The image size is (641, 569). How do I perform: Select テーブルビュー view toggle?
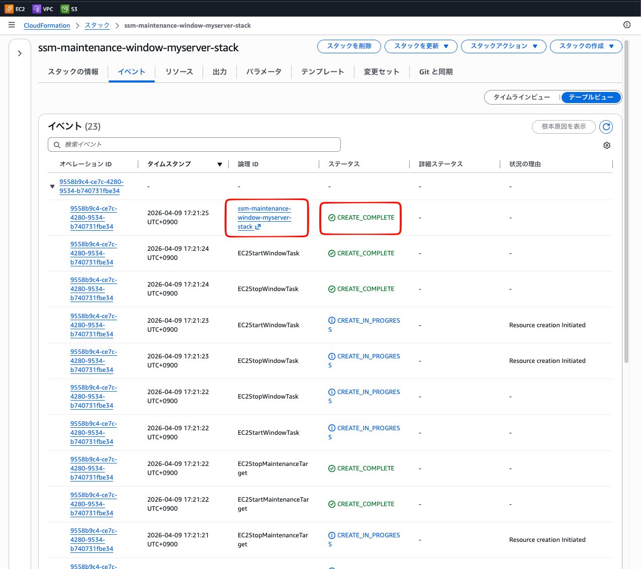tap(591, 97)
